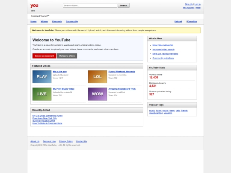Select the 'pets' popular tag
The width and height of the screenshot is (231, 173).
point(178,111)
